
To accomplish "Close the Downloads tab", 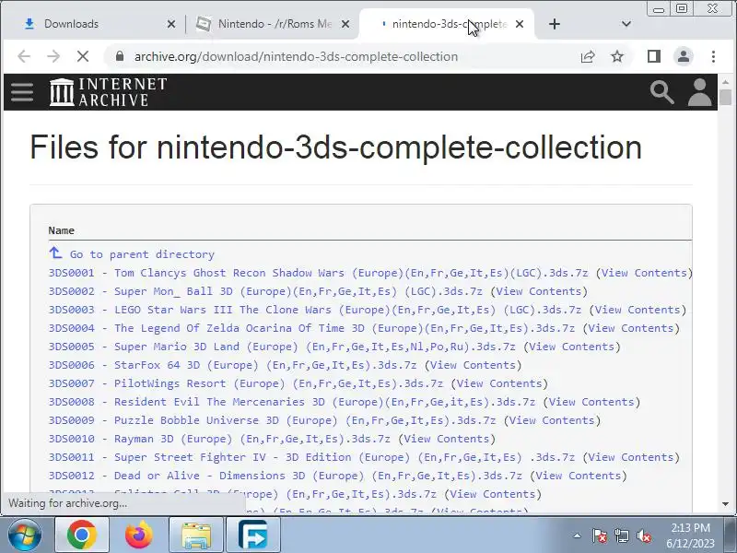I will [171, 24].
